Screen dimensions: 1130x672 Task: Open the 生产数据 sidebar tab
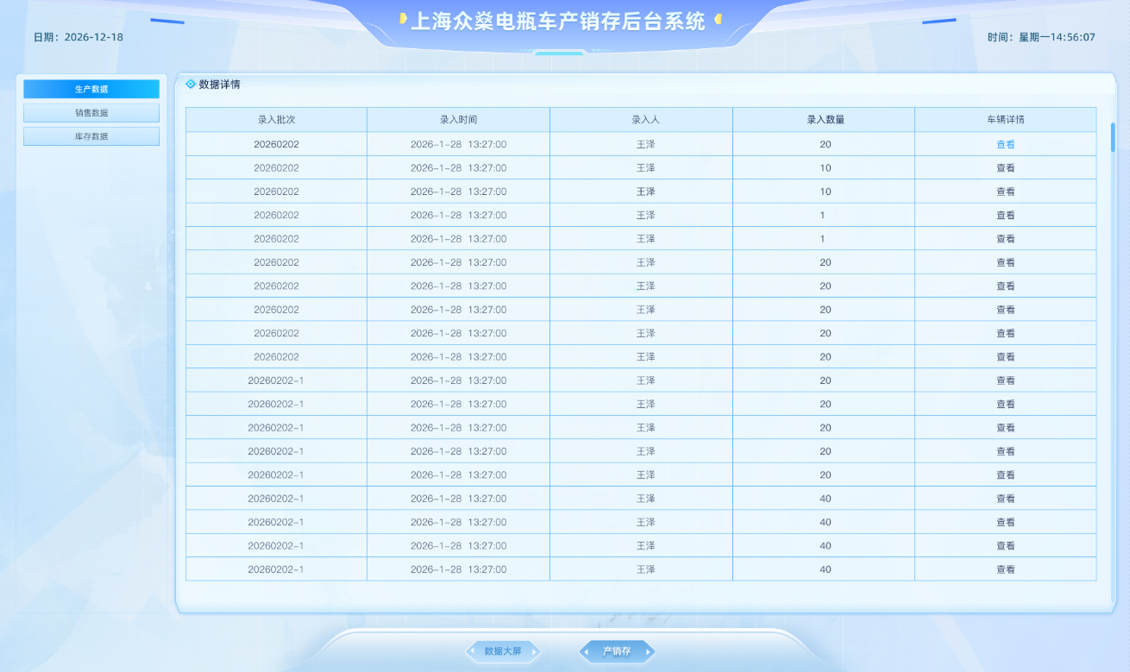pos(91,89)
